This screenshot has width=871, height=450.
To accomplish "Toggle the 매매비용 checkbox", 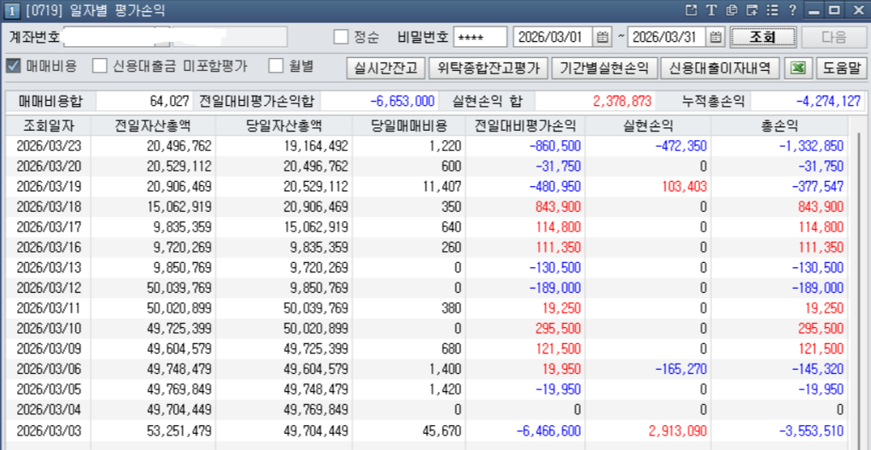I will pos(13,67).
